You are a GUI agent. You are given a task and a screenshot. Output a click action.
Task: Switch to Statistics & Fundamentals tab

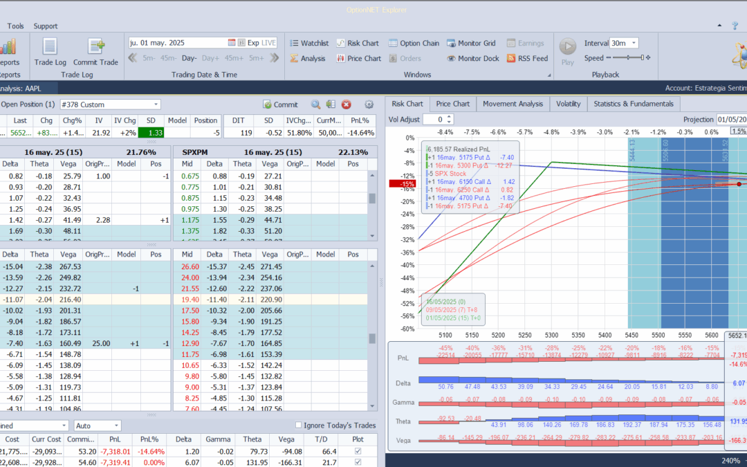[634, 103]
